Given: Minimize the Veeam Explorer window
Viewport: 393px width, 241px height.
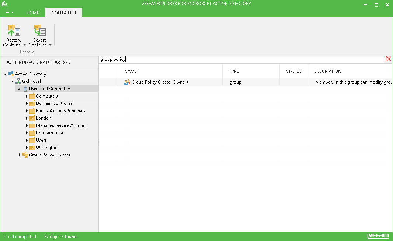Looking at the screenshot, I should click(x=365, y=5).
